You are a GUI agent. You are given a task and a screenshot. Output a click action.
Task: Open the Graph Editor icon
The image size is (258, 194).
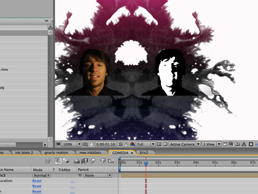pyautogui.click(x=111, y=161)
